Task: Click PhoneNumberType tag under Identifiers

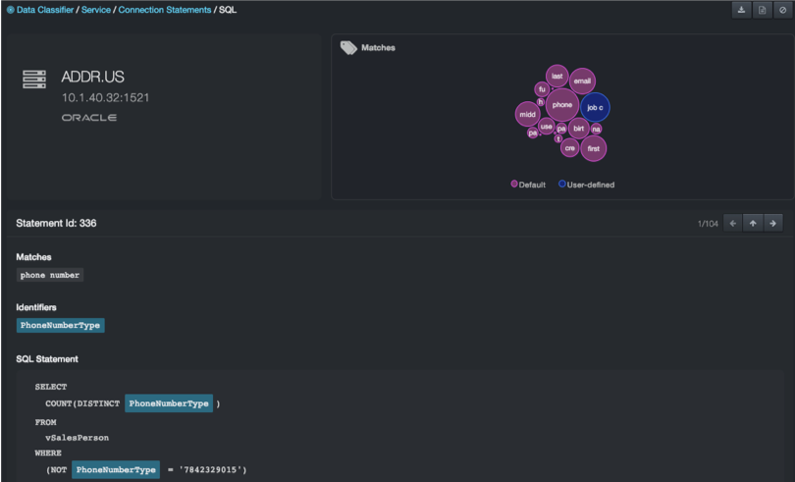Action: [x=60, y=325]
